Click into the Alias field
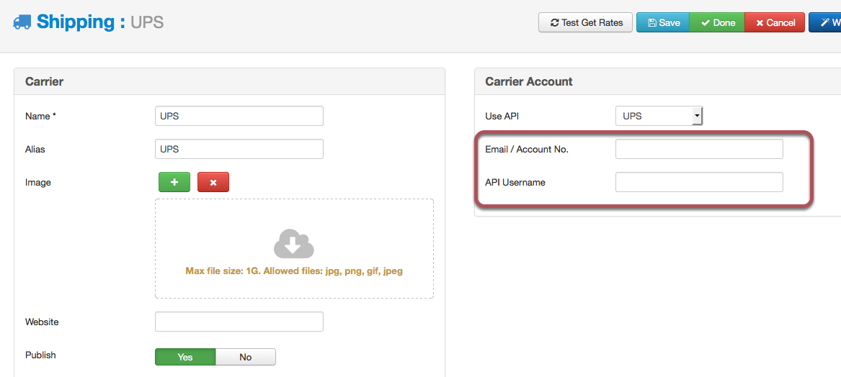 pyautogui.click(x=239, y=149)
